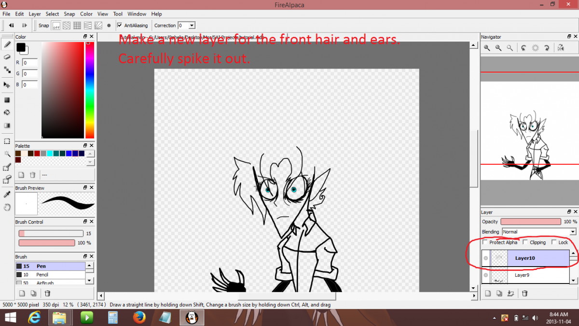
Task: Toggle the AntiAliasing checkbox
Action: pyautogui.click(x=120, y=26)
